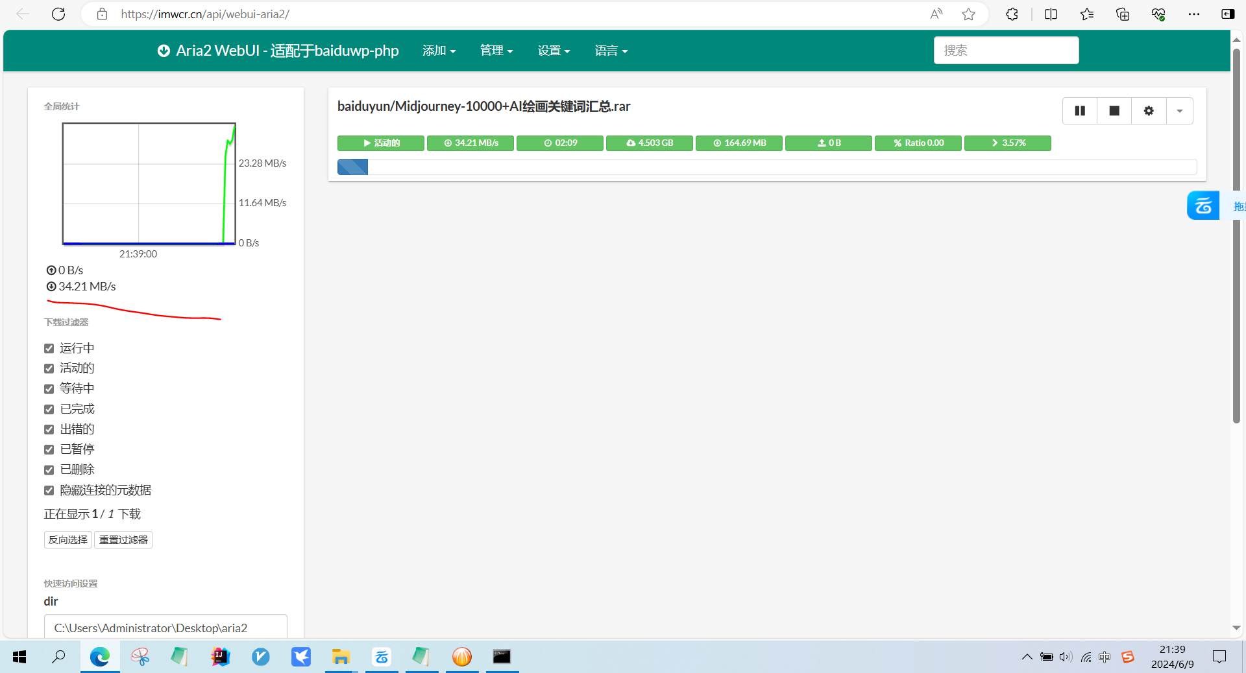Screen dimensions: 1246x673
Task: Open File Explorer from the taskbar
Action: click(341, 657)
